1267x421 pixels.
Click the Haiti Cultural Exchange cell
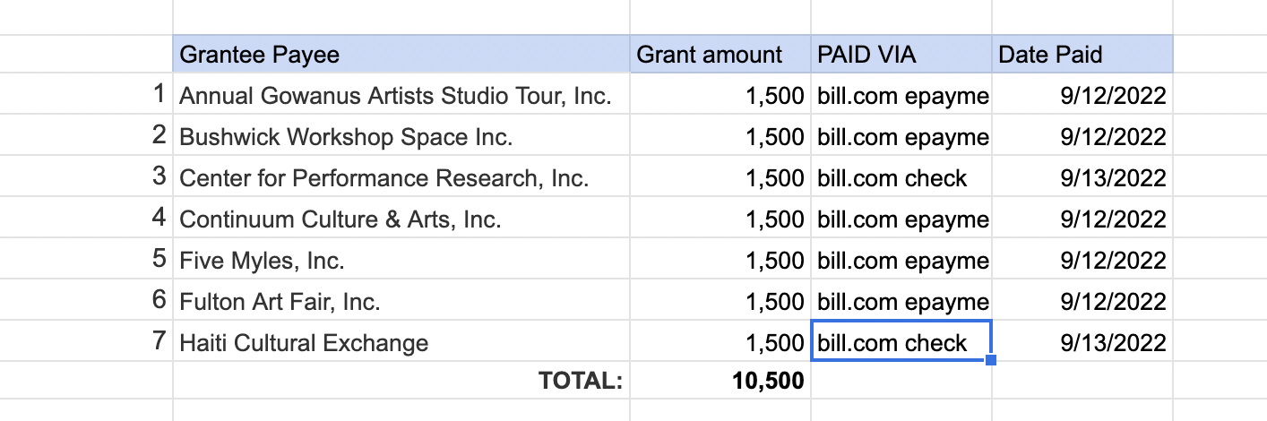tap(401, 343)
